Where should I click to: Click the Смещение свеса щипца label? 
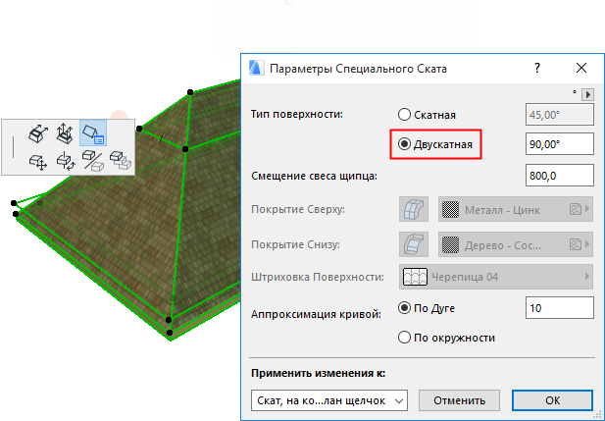[314, 176]
